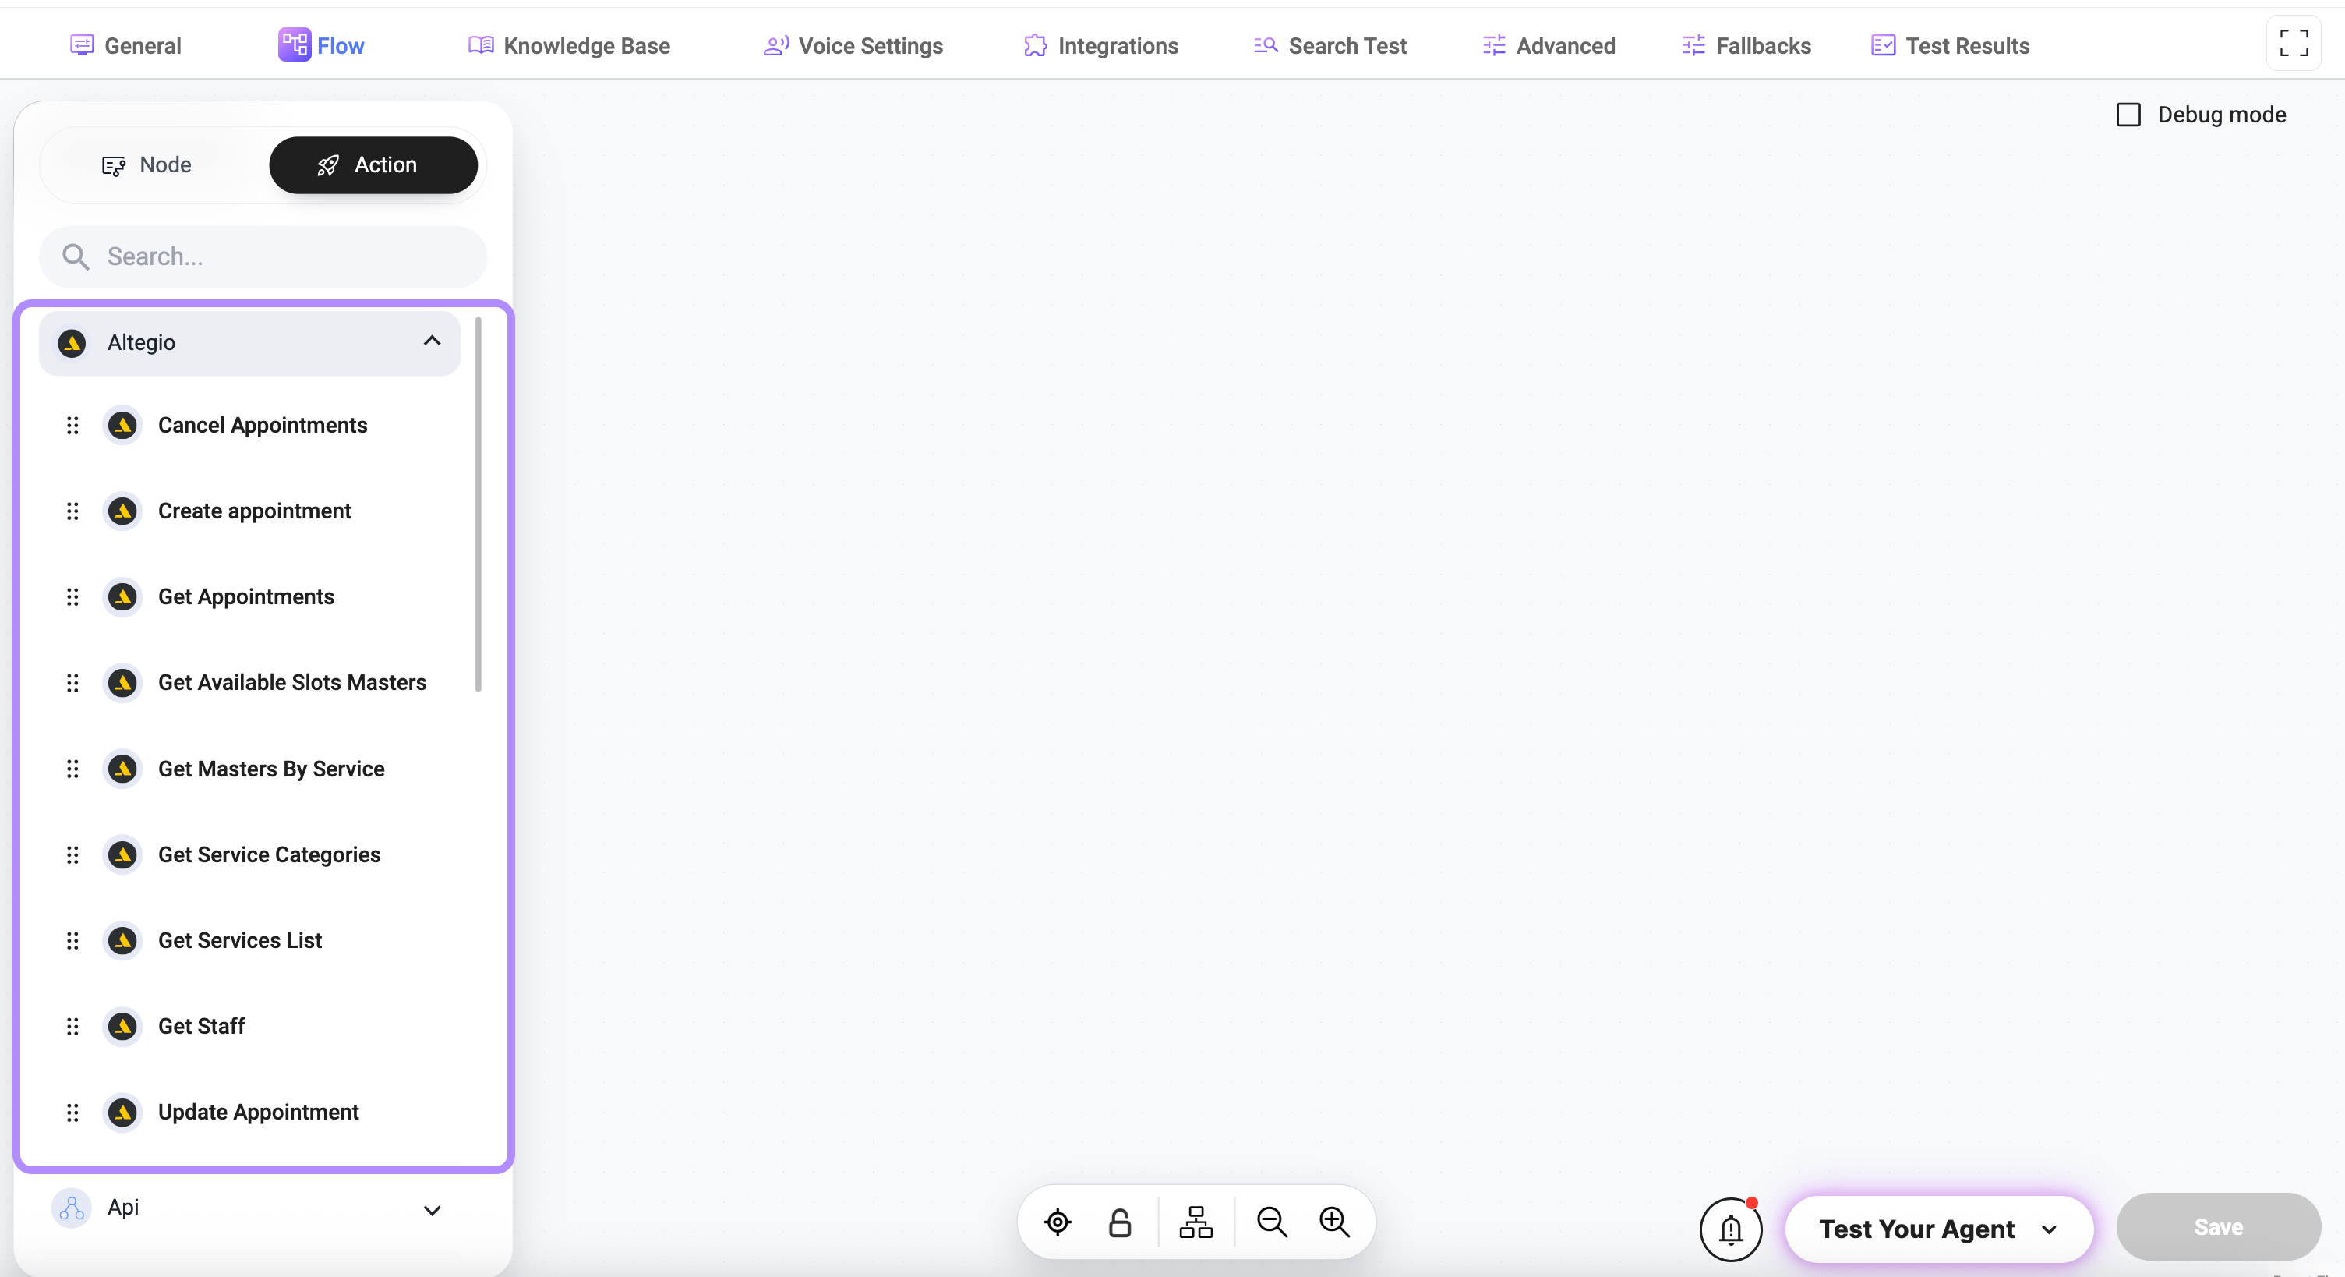The width and height of the screenshot is (2345, 1277).
Task: Open the Fallbacks tab
Action: click(1746, 45)
